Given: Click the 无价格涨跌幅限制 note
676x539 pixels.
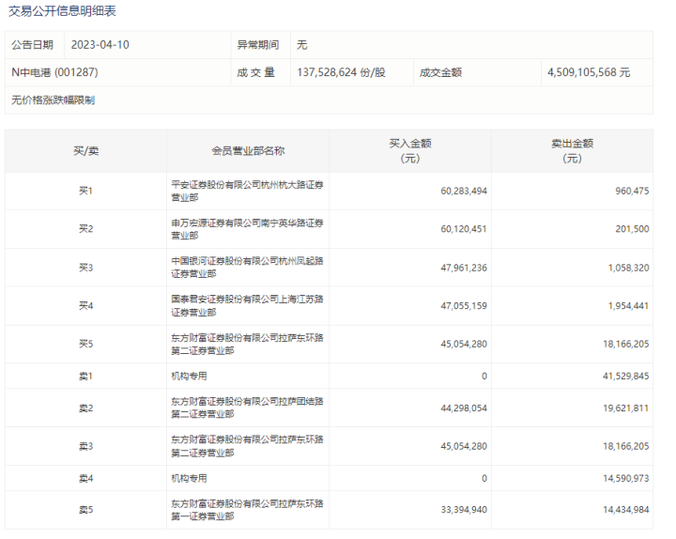Looking at the screenshot, I should point(53,100).
